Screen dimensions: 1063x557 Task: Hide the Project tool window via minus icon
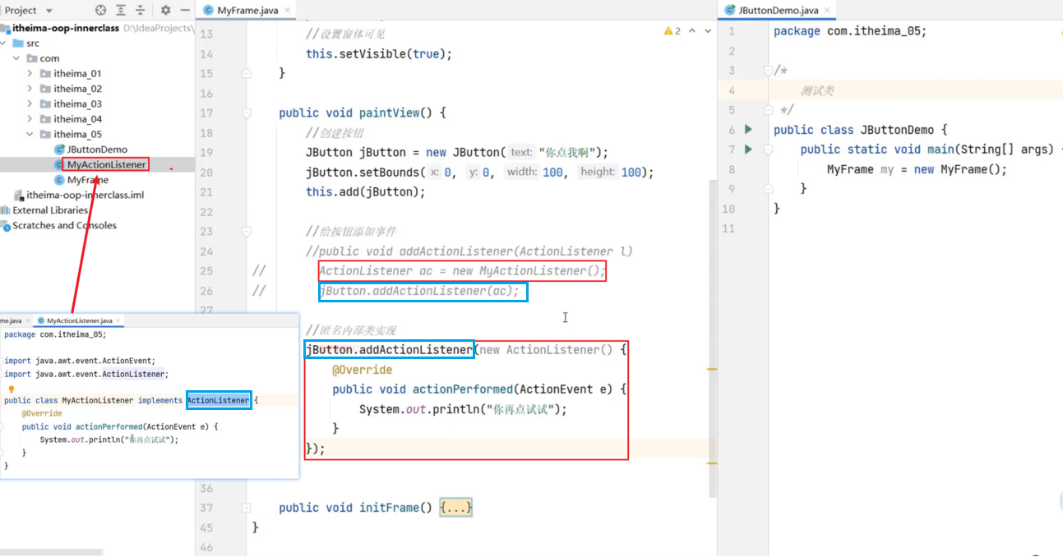(x=185, y=11)
